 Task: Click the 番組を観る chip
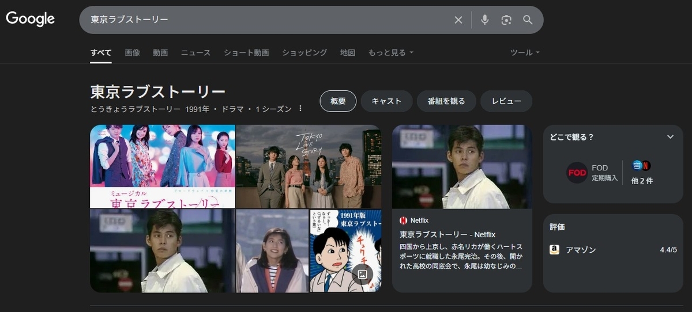(446, 101)
